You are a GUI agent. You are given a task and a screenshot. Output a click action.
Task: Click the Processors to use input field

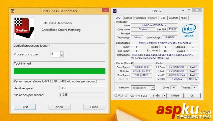(56, 54)
